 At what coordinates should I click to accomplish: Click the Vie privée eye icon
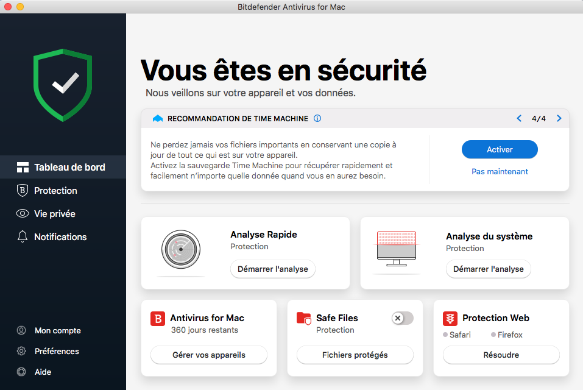point(23,214)
